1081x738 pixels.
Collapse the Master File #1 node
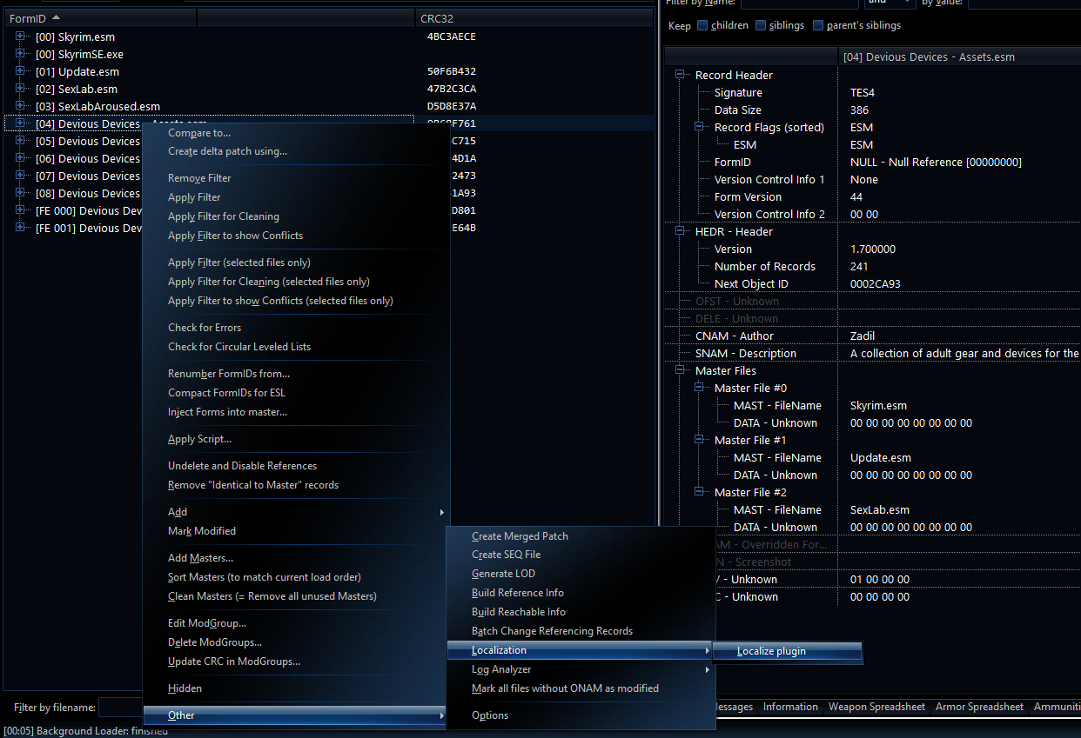tap(700, 440)
